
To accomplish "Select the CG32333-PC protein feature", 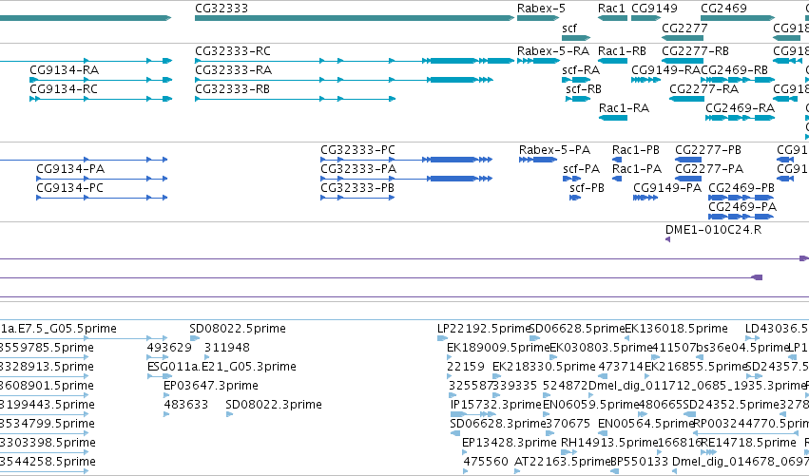I will pyautogui.click(x=407, y=160).
